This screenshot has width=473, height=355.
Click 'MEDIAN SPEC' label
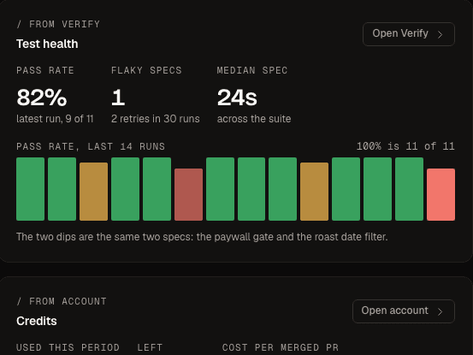(x=252, y=70)
